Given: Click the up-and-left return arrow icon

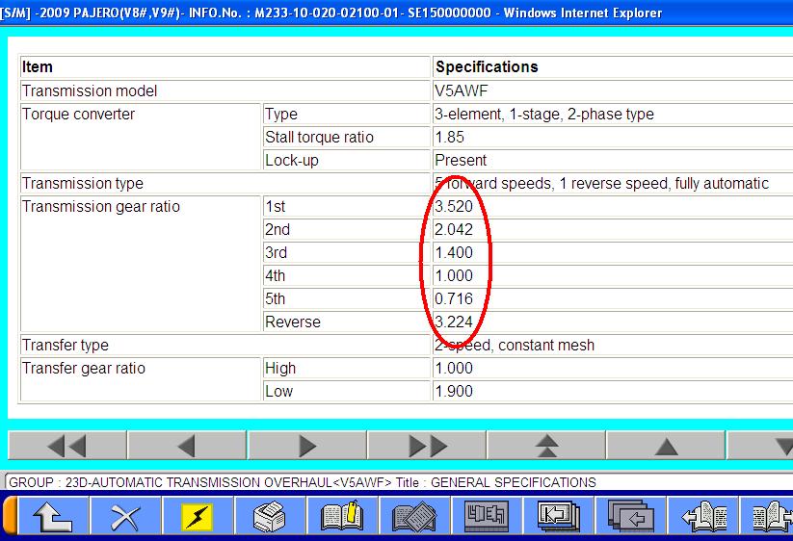Looking at the screenshot, I should [53, 516].
